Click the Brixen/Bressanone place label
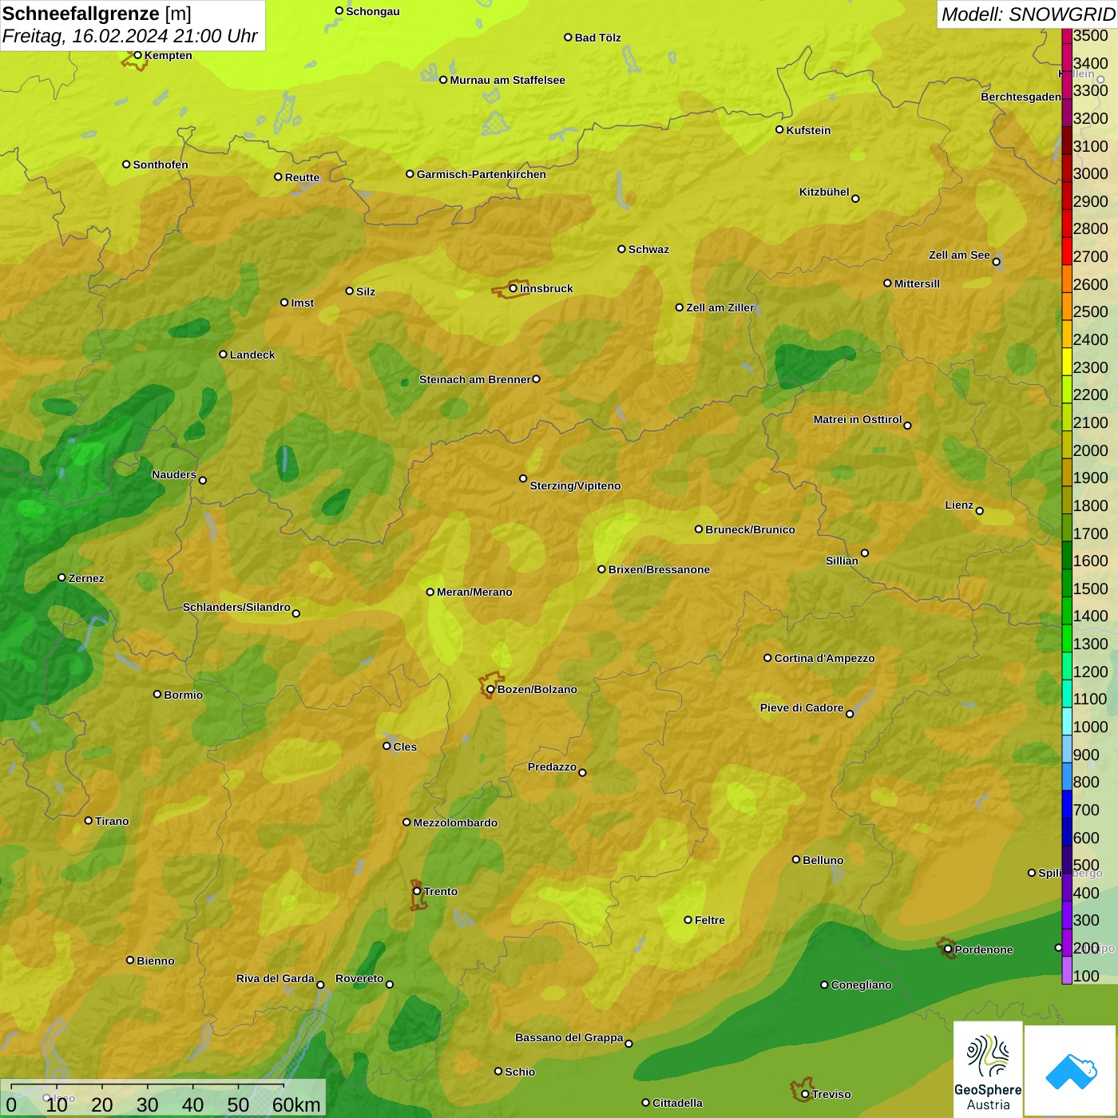Viewport: 1118px width, 1118px height. [x=659, y=569]
